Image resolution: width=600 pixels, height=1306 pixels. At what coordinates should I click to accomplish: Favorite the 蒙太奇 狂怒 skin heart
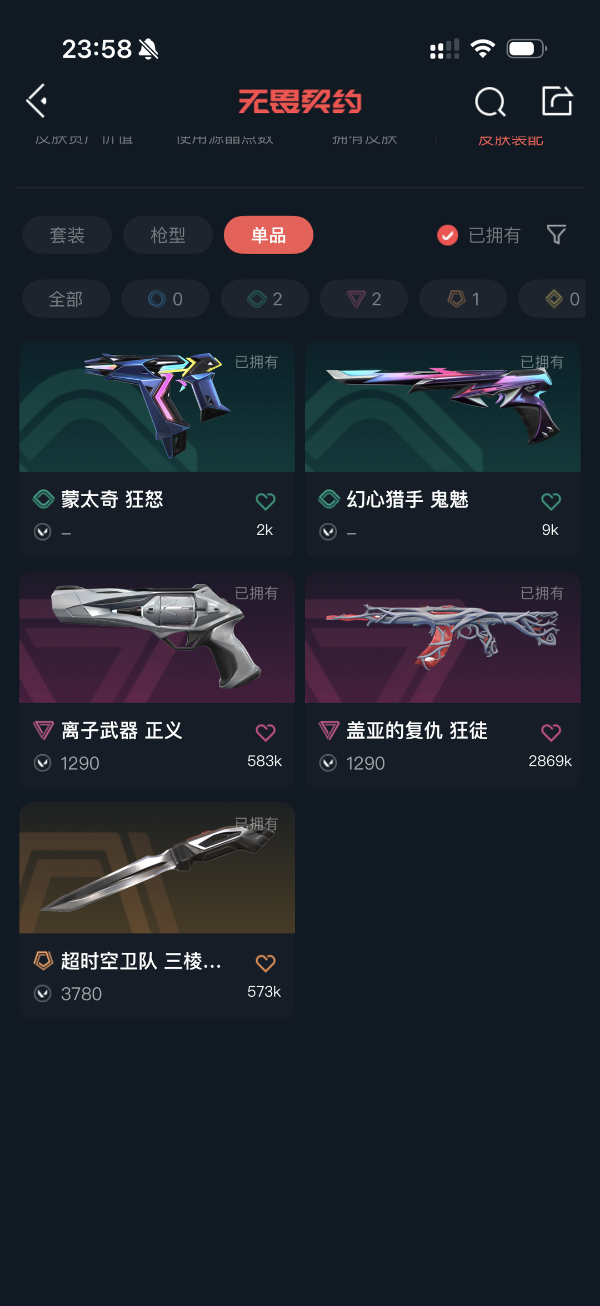(x=266, y=501)
